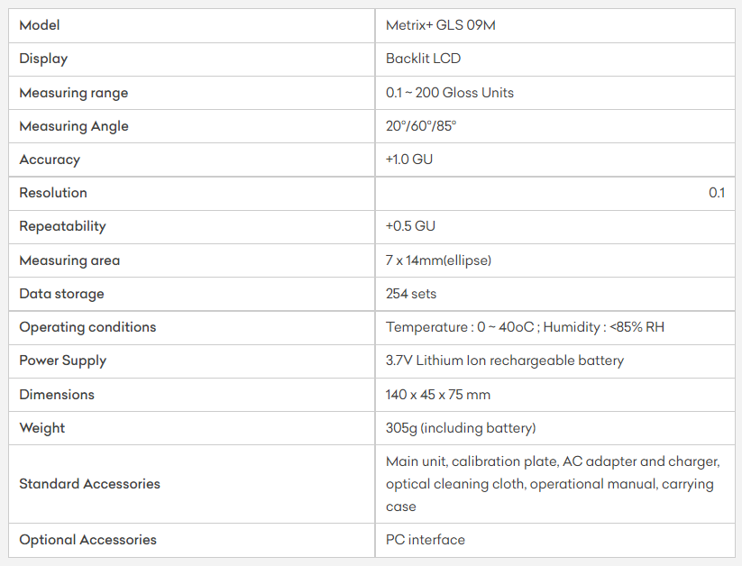The width and height of the screenshot is (742, 566).
Task: Select the 0.1 ~ 200 Gloss Units text
Action: point(449,93)
